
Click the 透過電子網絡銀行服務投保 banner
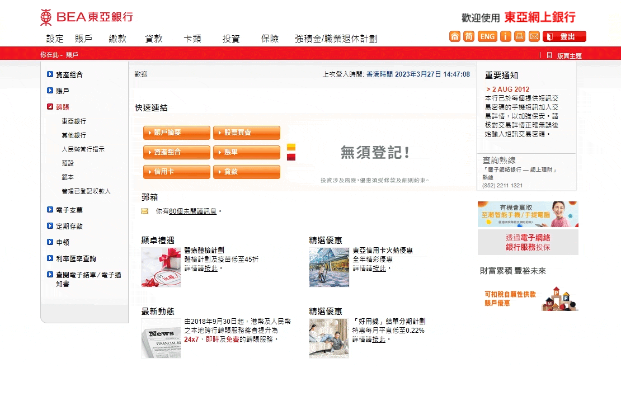pos(528,242)
